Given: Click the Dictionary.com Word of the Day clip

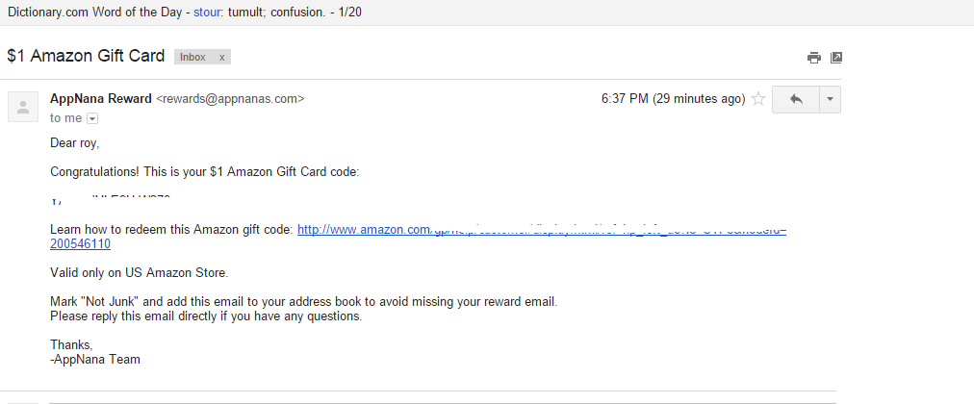Looking at the screenshot, I should (94, 13).
